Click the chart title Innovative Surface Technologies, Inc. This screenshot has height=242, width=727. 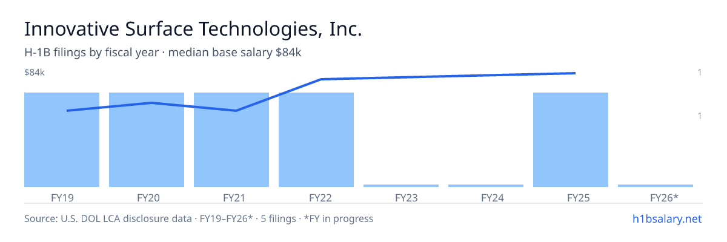(x=193, y=29)
